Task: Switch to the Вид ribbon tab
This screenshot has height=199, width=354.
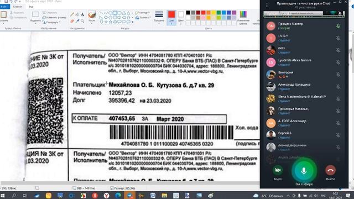Action: point(31,7)
